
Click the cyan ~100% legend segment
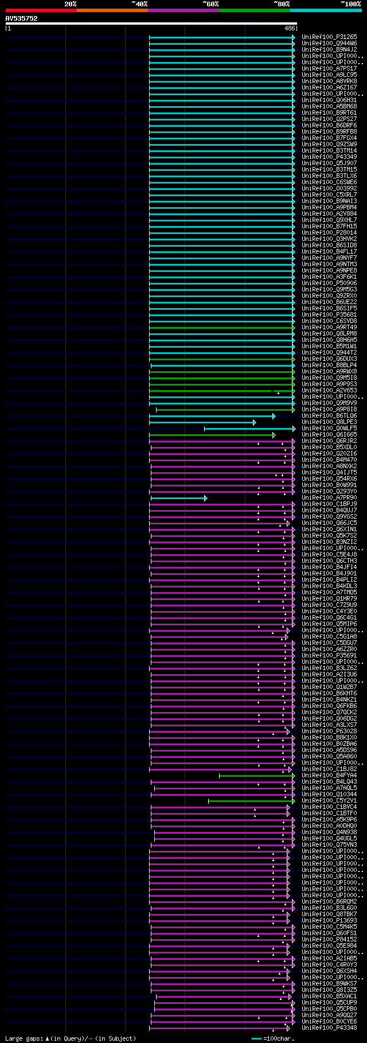pos(326,10)
